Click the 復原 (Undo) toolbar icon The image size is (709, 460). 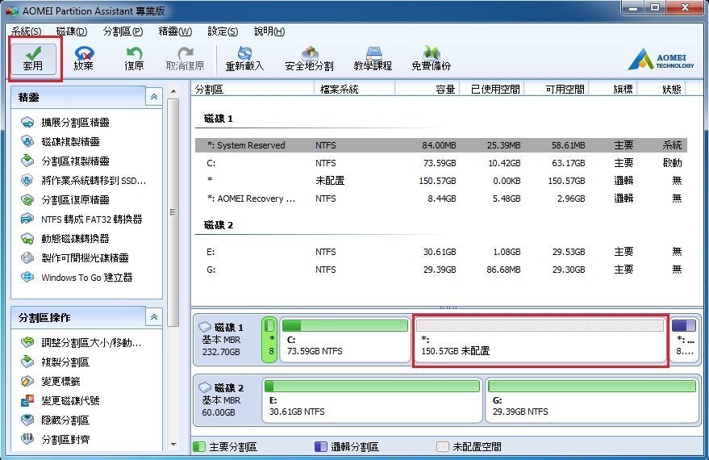(x=134, y=59)
